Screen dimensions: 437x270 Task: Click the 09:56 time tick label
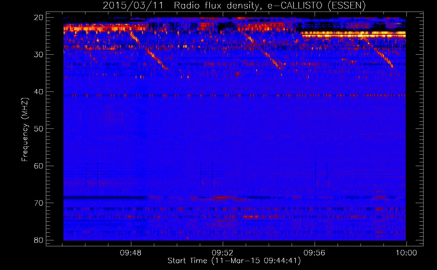[314, 253]
